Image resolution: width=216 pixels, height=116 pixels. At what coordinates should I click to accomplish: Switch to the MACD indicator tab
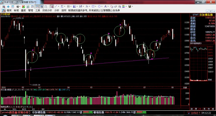click(24, 109)
